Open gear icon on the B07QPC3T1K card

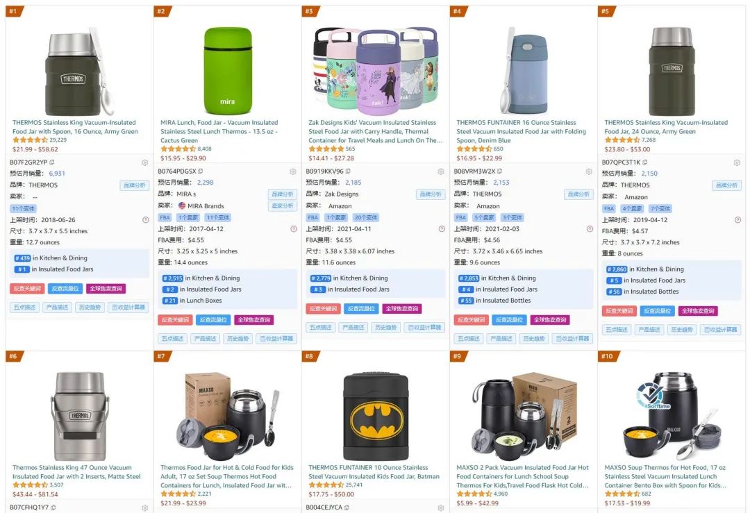tap(737, 163)
